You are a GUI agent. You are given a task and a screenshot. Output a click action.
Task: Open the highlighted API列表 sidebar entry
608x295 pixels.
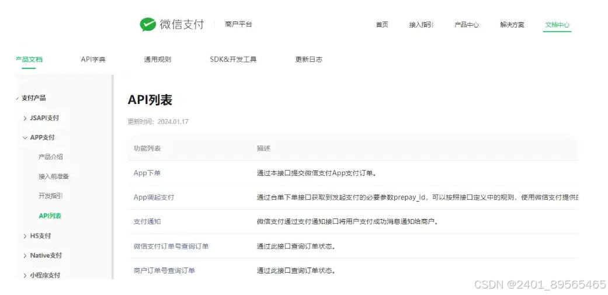pos(50,216)
